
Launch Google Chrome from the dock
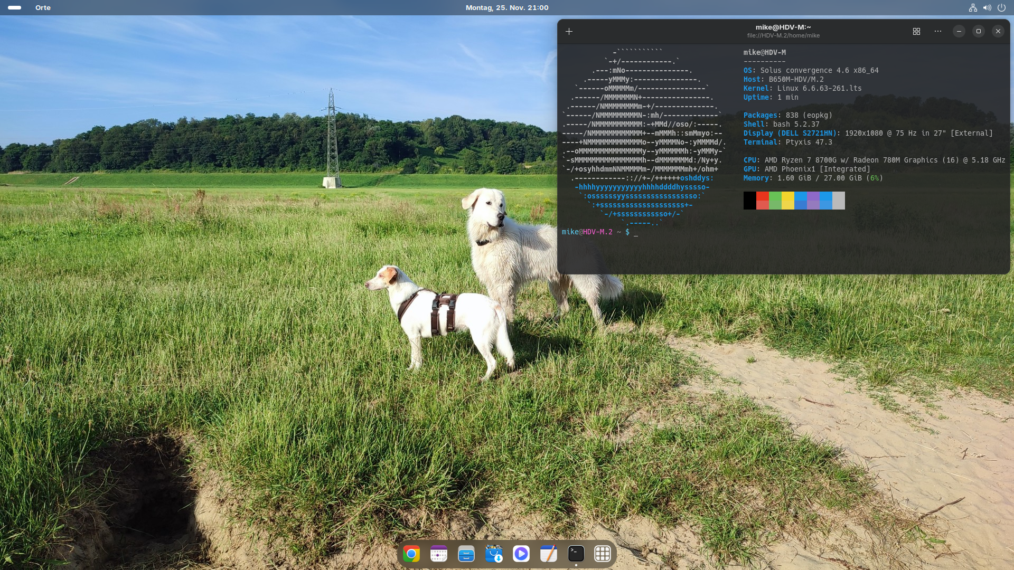411,554
